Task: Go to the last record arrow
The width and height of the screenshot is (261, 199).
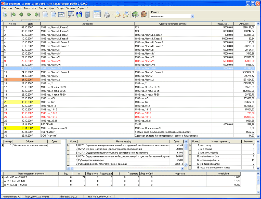Action: pos(37,15)
